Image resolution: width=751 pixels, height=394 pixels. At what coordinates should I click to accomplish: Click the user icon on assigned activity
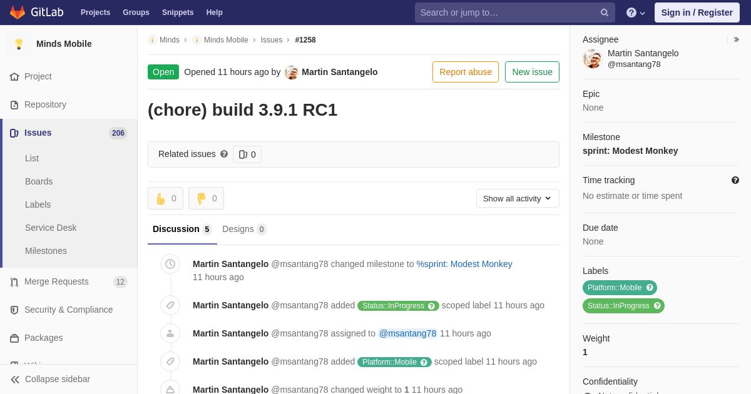pos(170,333)
